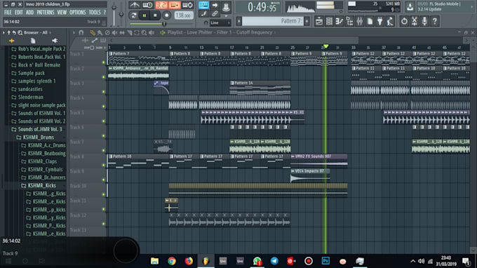Open the plugin picker plug icon

pos(380,21)
